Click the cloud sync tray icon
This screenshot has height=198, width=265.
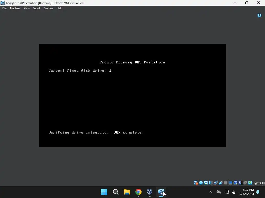(219, 192)
